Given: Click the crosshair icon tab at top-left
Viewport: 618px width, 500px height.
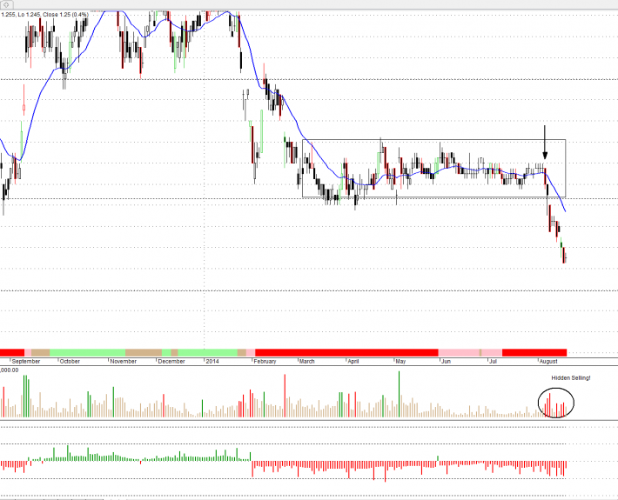Looking at the screenshot, I should [8, 5].
